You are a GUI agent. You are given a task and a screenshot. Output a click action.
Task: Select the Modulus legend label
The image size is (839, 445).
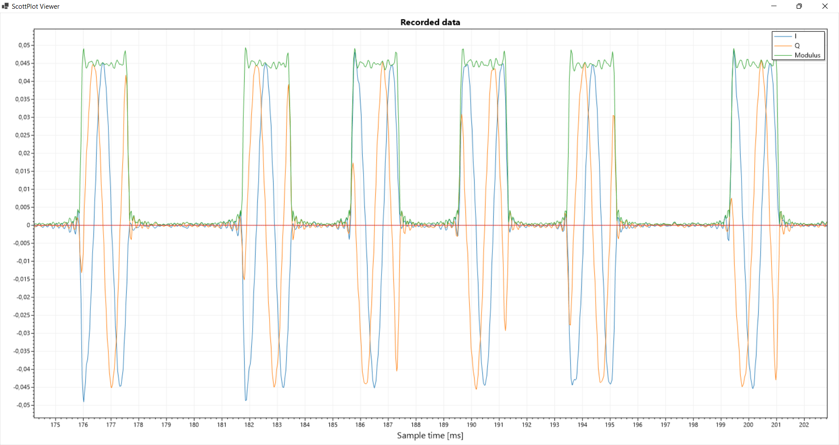pyautogui.click(x=807, y=55)
